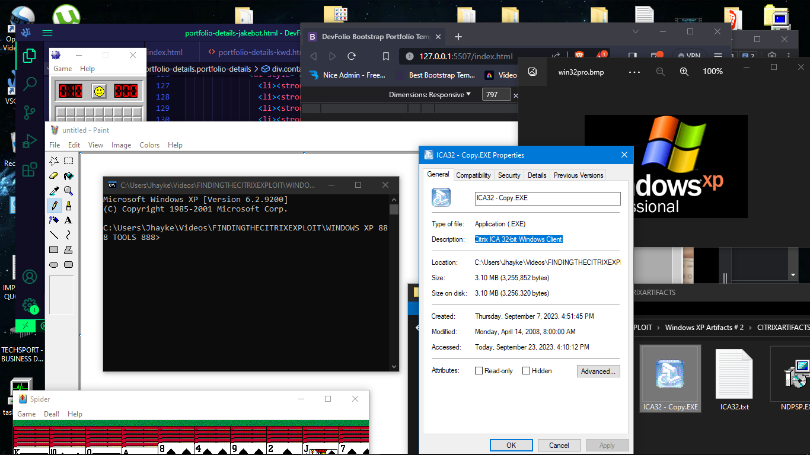
Task: Click Windows XP Artifacts # 2 breadcrumb
Action: [x=704, y=328]
